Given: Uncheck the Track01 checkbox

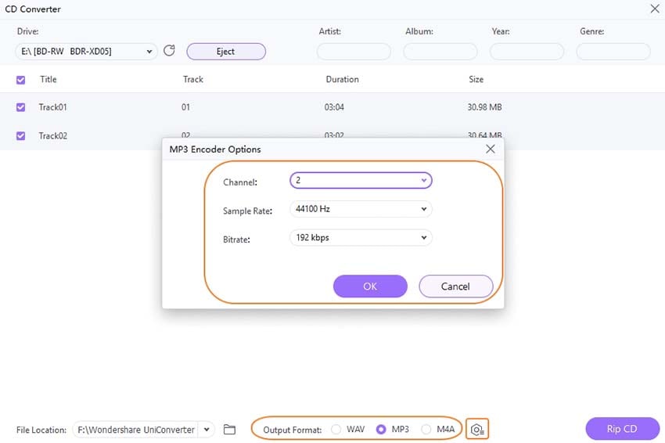Looking at the screenshot, I should click(x=21, y=107).
